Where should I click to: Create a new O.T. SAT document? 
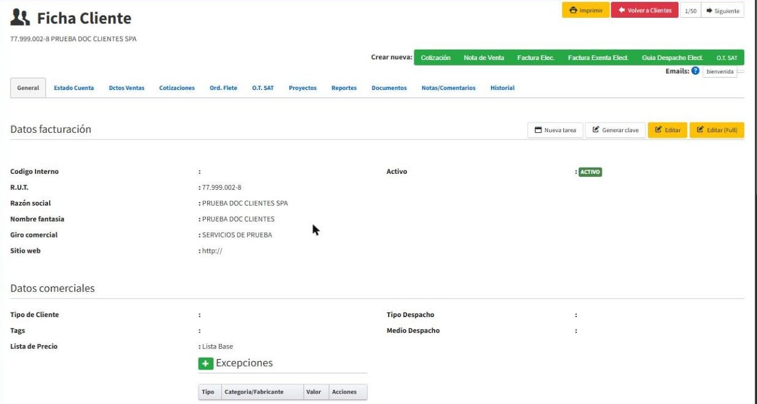727,58
